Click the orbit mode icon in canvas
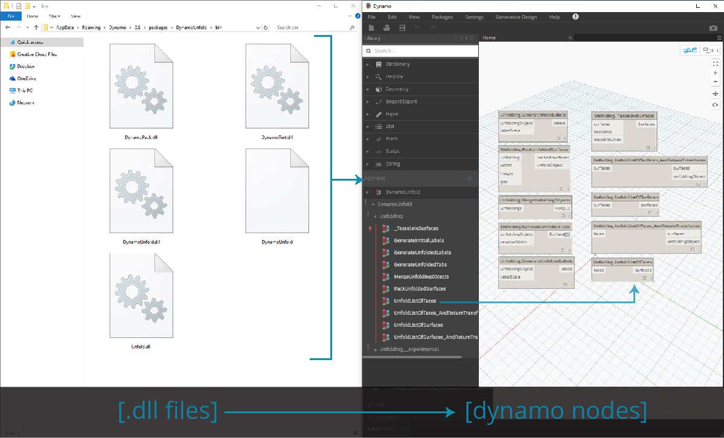724x438 pixels. click(716, 105)
